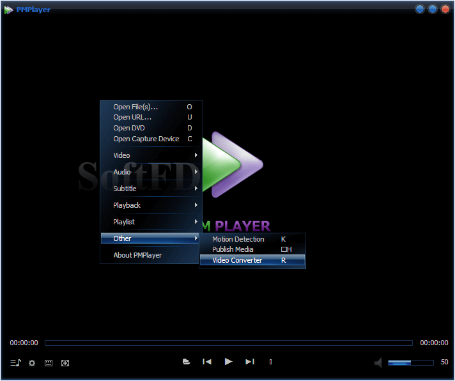This screenshot has height=381, width=455.
Task: Mute audio with the speaker icon
Action: 378,362
